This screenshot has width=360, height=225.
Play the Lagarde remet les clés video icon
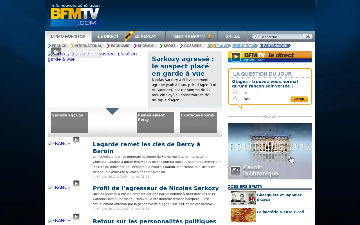76,139
